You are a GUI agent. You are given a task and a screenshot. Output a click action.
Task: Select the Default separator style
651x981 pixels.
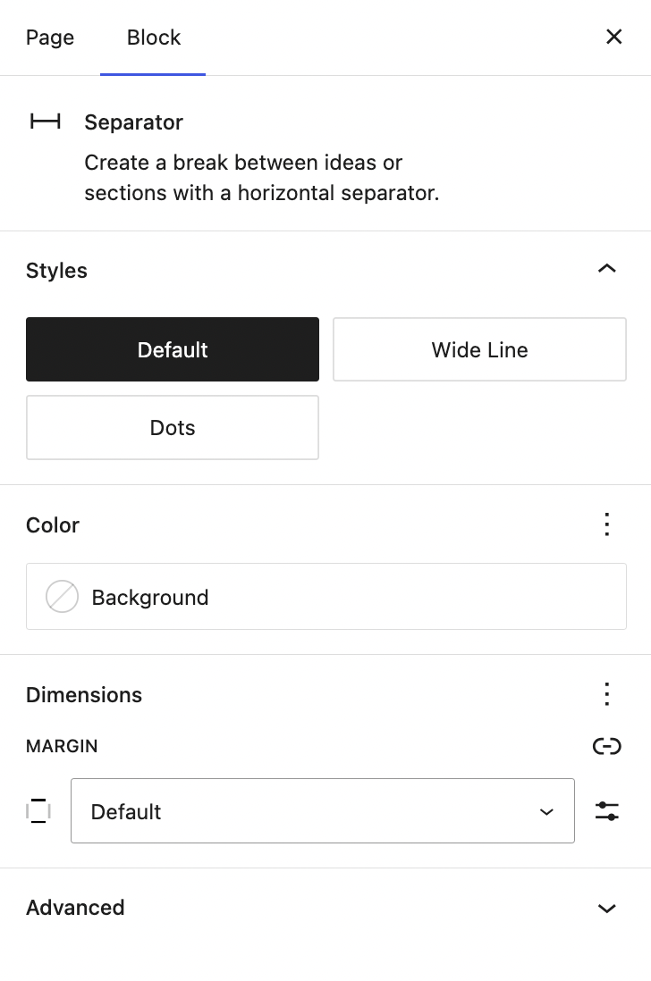click(x=173, y=349)
